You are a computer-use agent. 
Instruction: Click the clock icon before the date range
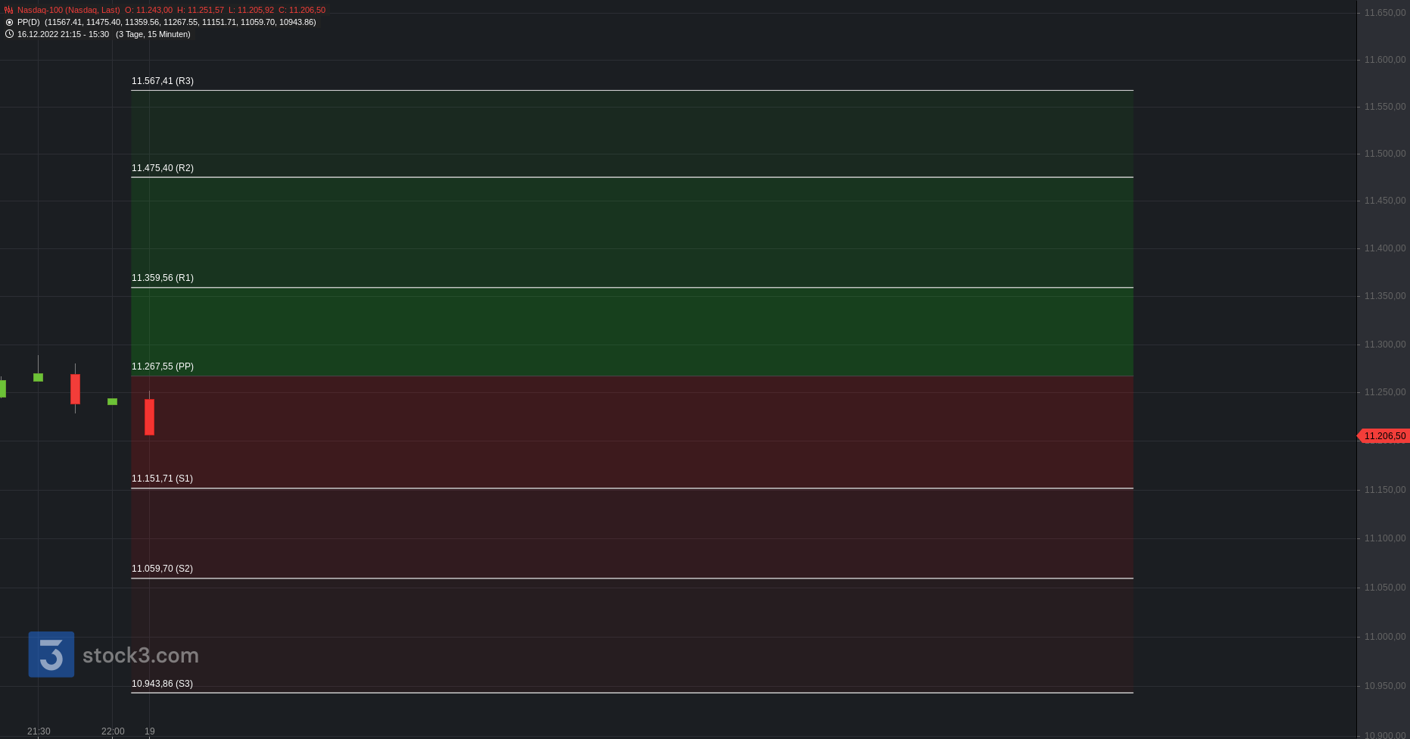[x=9, y=34]
